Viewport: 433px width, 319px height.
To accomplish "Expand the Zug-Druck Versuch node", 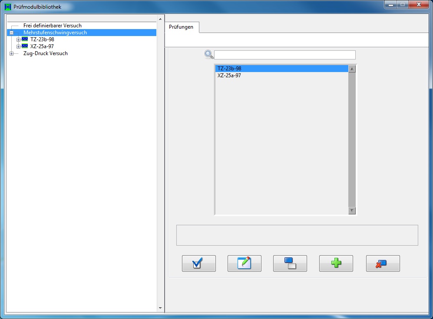I will pyautogui.click(x=11, y=53).
